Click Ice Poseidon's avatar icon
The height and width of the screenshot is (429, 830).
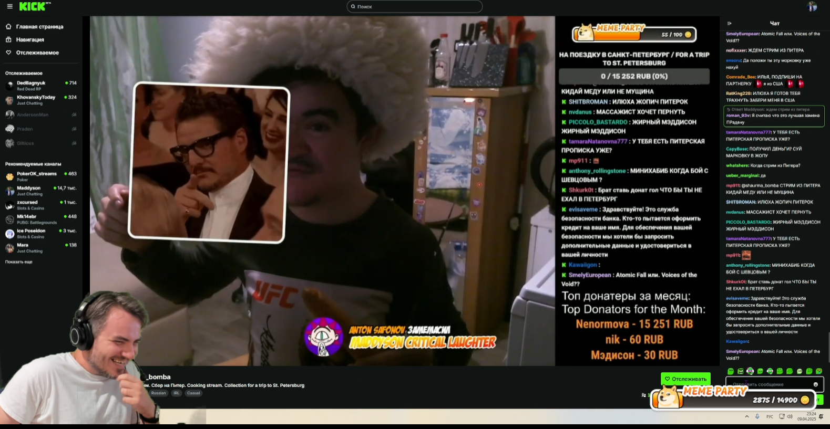tap(9, 234)
